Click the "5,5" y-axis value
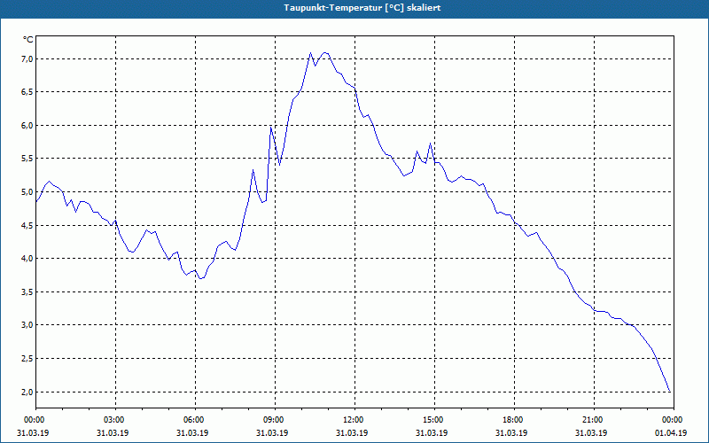Viewport: 709px width, 443px height. coord(27,159)
